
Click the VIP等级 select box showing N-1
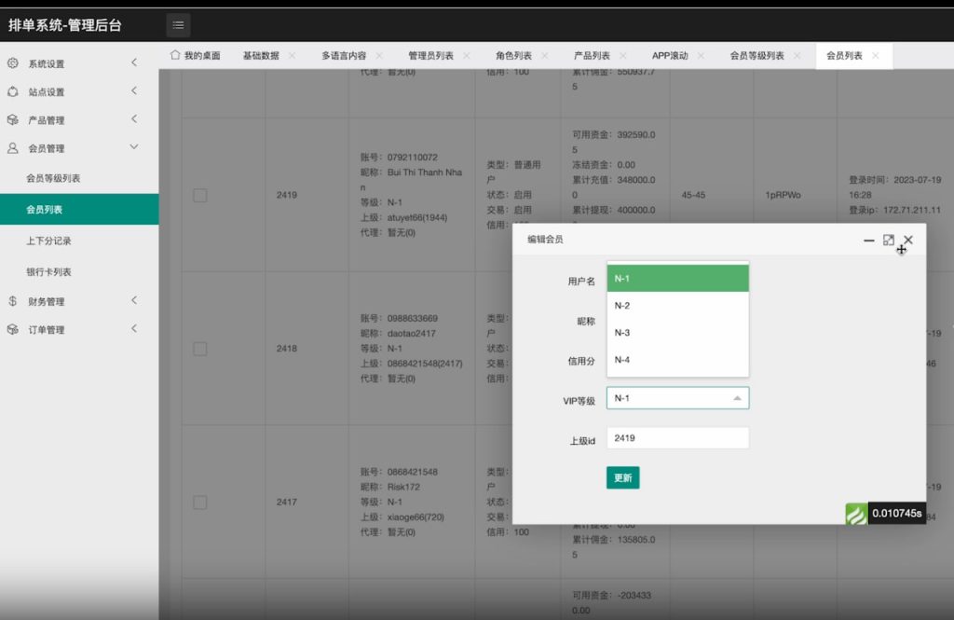coord(678,398)
